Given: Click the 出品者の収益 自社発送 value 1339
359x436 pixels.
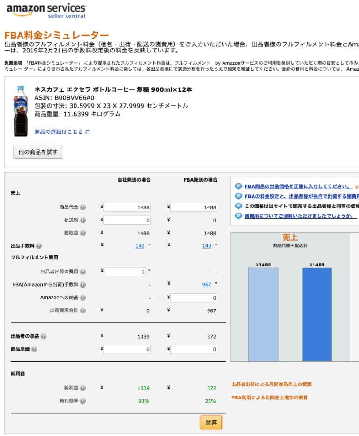Looking at the screenshot, I should coord(143,336).
